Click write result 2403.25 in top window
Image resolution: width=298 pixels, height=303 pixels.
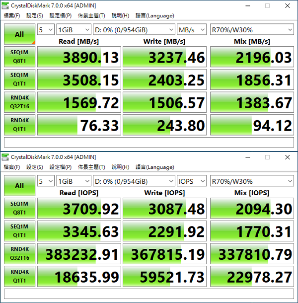click(165, 79)
